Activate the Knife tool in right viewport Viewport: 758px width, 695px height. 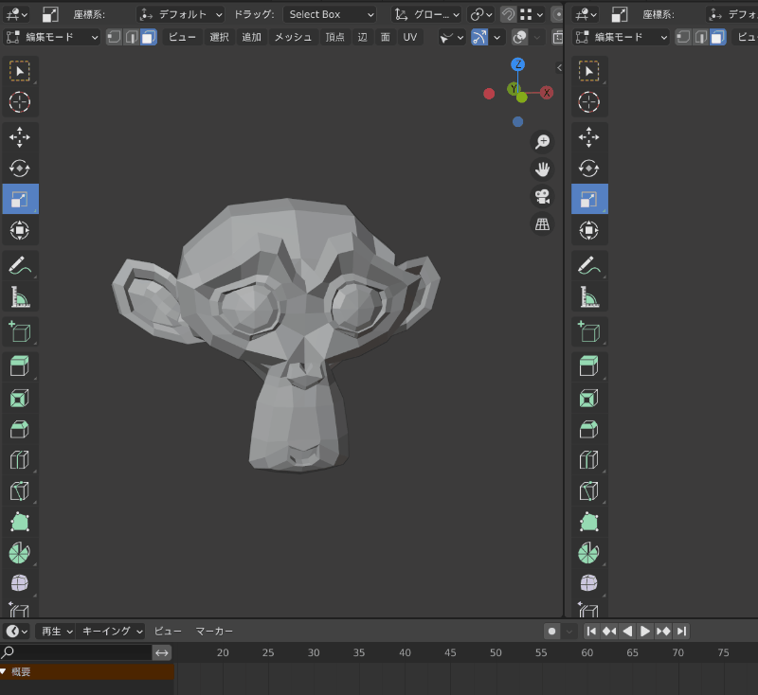click(589, 490)
